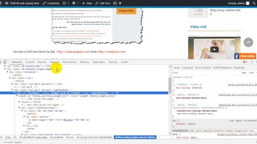Collapse the tinmoi_docnhieu_widget aside node
Viewport: 257px width, 144px height.
pyautogui.click(x=17, y=96)
